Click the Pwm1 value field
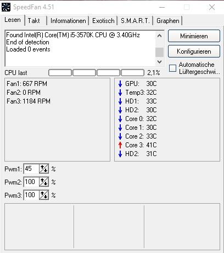 31,169
